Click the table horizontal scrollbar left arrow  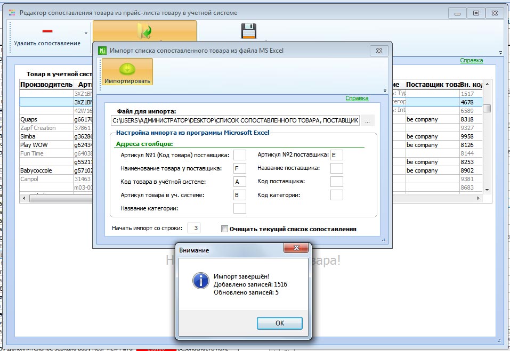pos(23,198)
